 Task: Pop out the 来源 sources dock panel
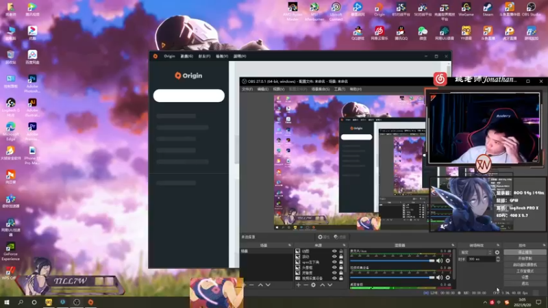coord(344,246)
